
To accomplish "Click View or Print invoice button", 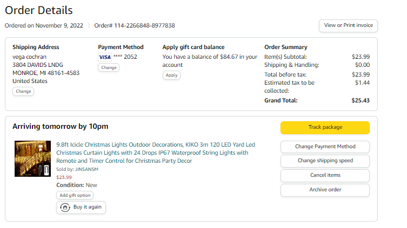I will [348, 26].
